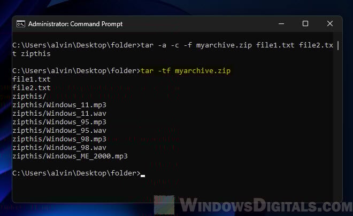Close the Command Prompt window
This screenshot has height=216, width=353.
(330, 23)
